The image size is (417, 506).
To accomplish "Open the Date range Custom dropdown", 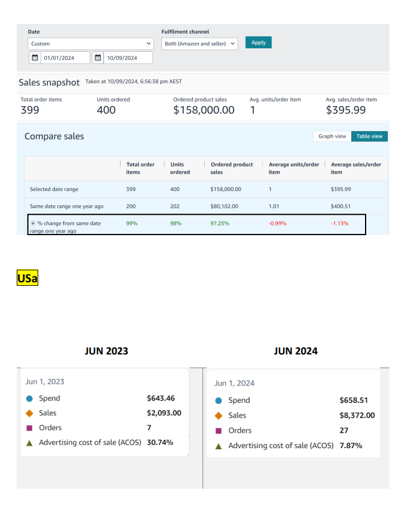I will coord(91,44).
